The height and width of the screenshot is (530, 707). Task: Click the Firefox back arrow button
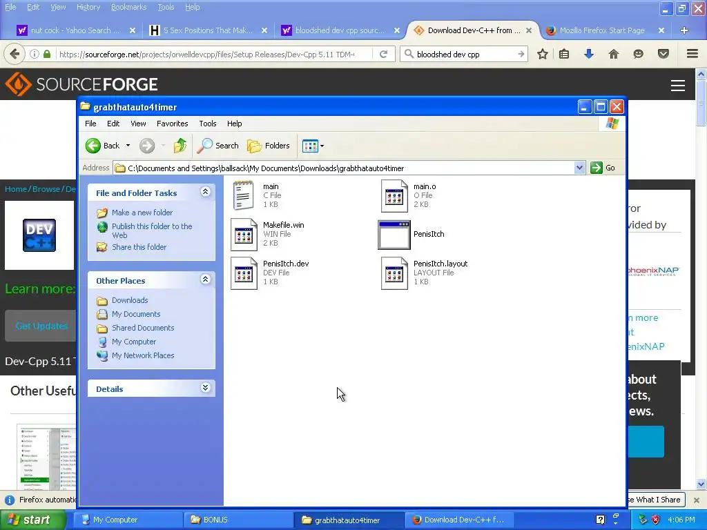pyautogui.click(x=14, y=54)
